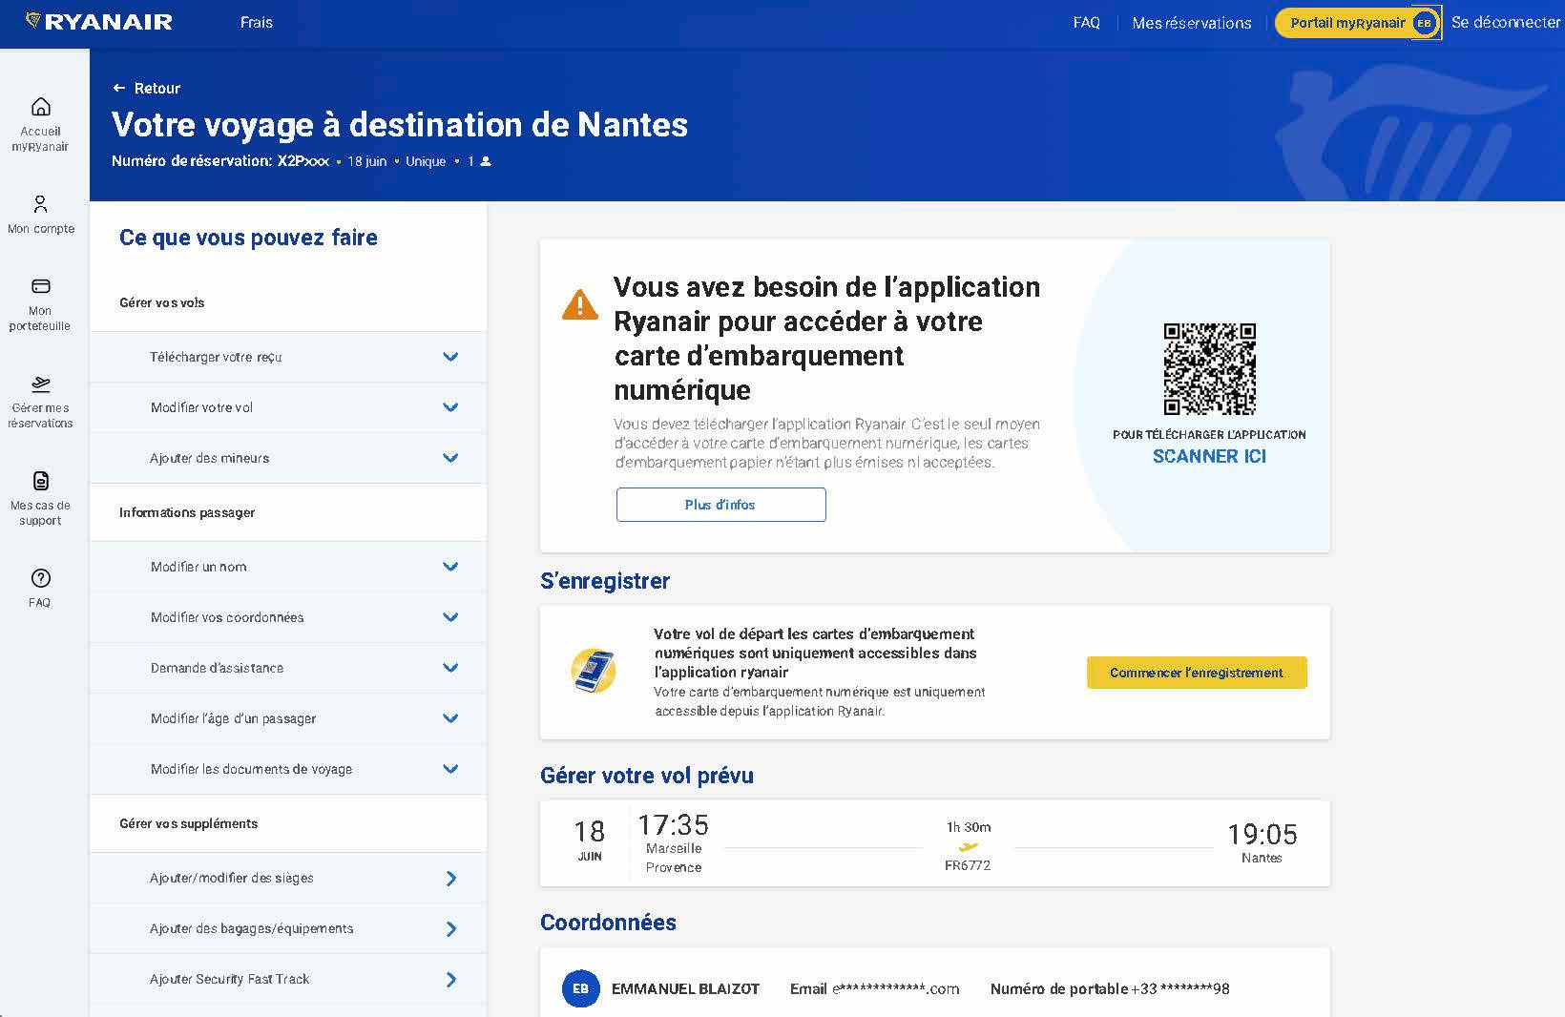
Task: Click the Ryanair logo in header
Action: click(99, 22)
